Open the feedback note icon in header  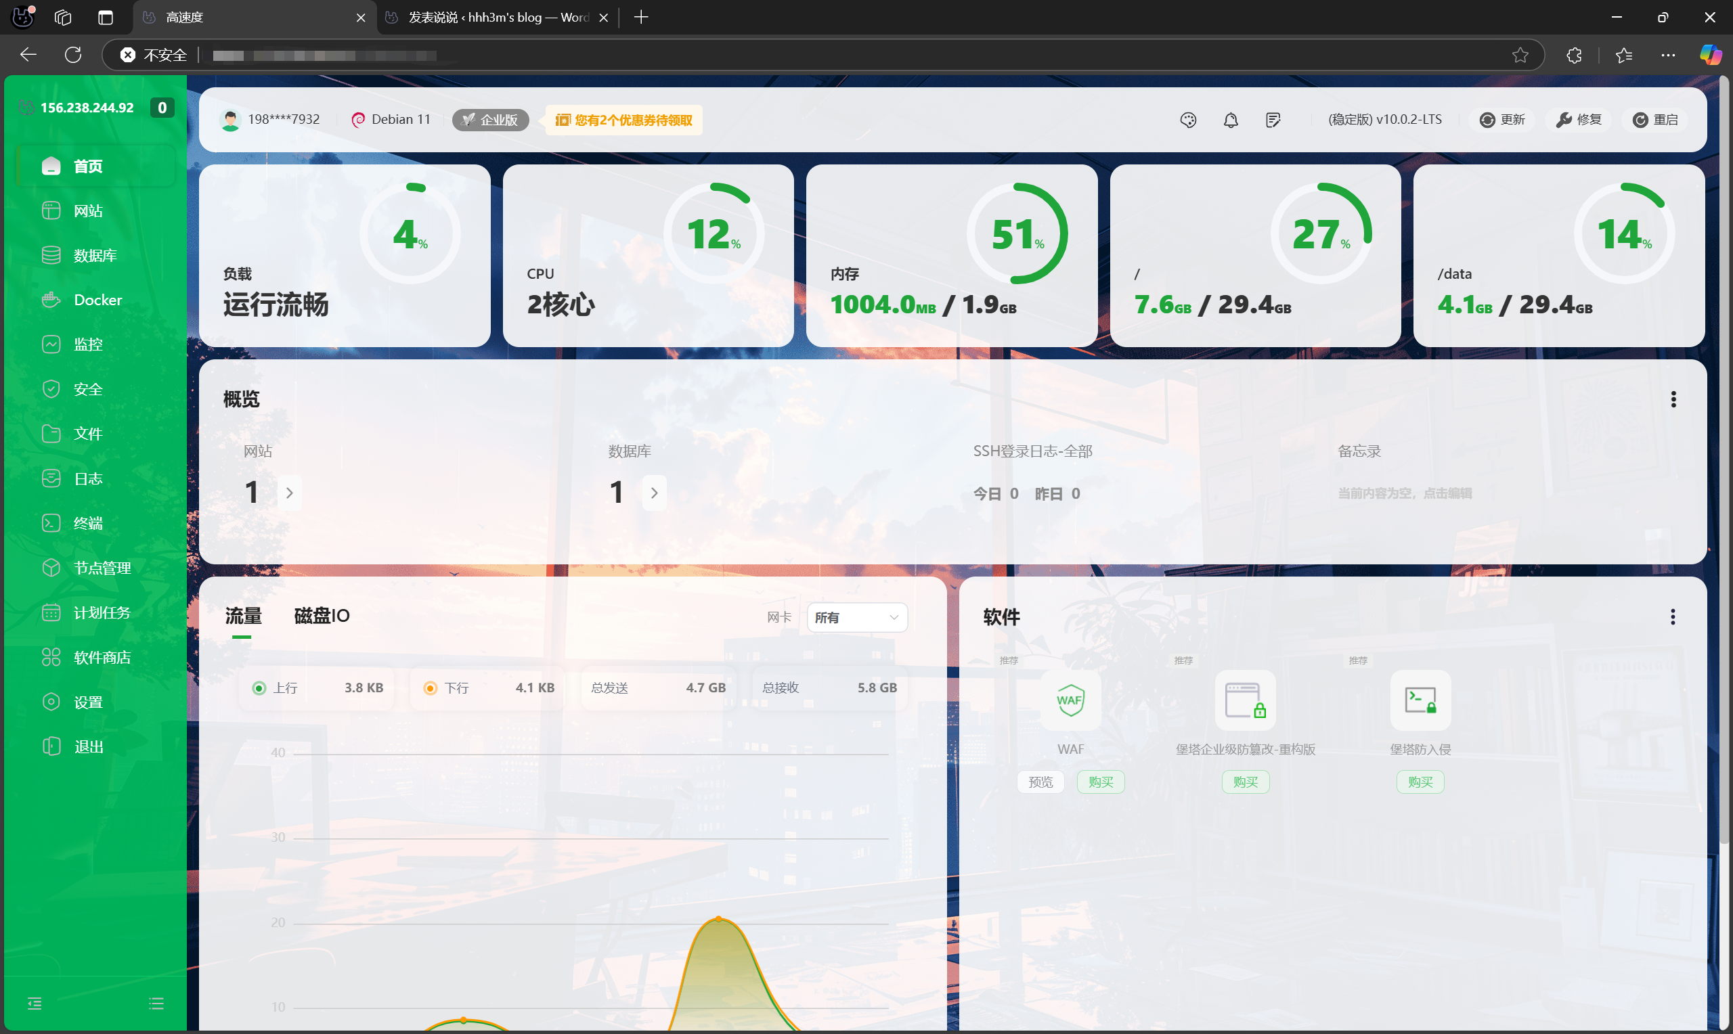1273,120
